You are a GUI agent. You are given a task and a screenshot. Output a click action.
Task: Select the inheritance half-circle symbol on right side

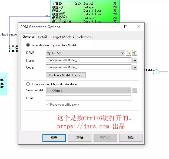(x=157, y=72)
